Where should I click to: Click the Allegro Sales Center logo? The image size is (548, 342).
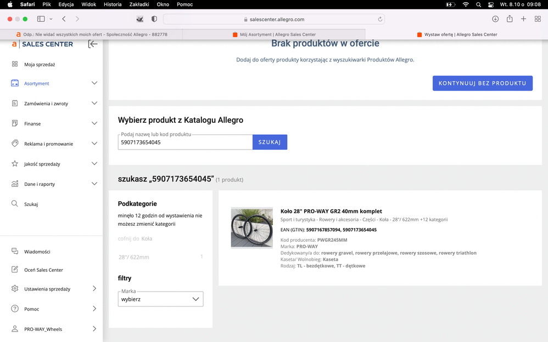43,44
